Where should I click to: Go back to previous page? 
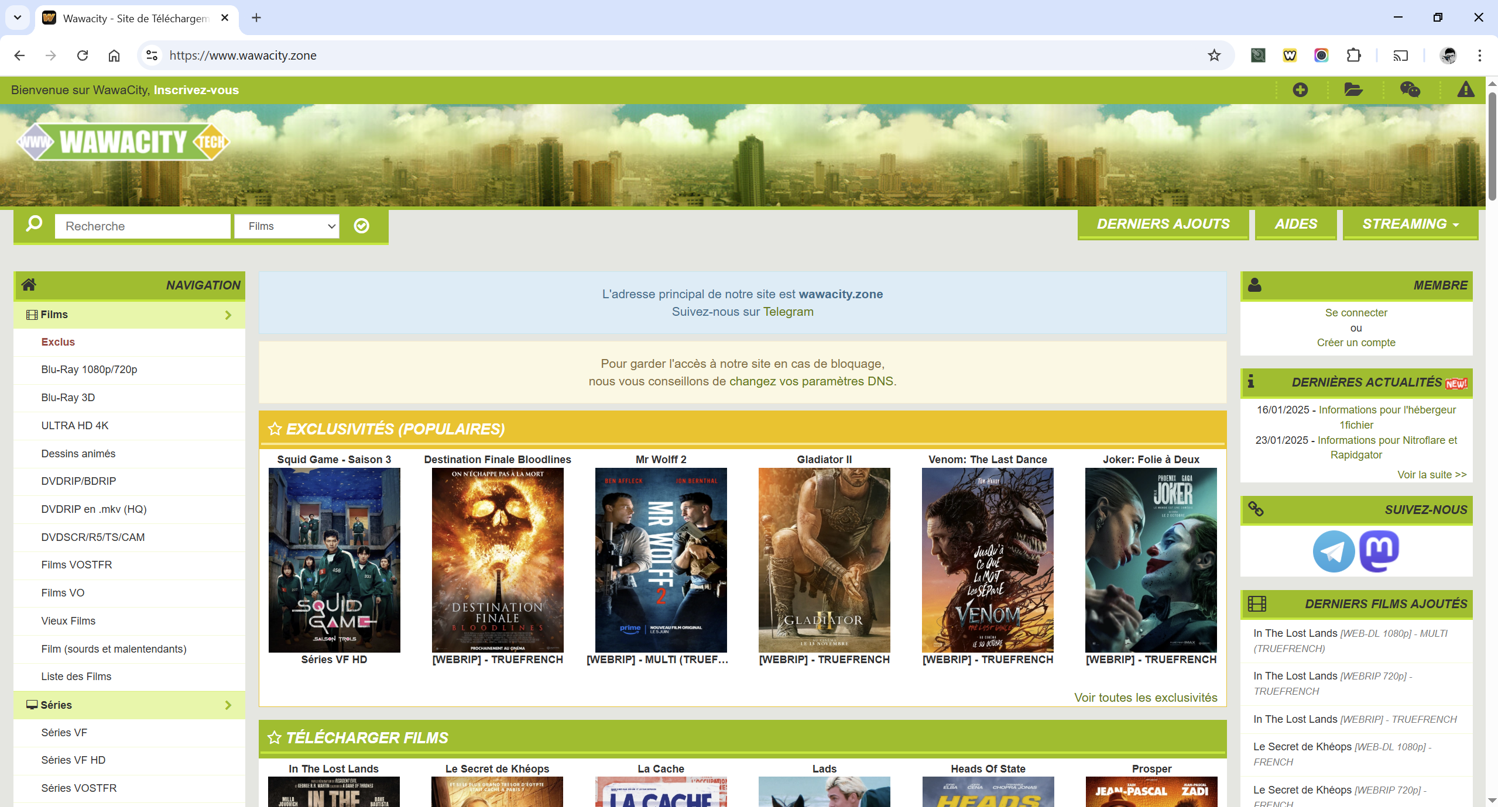(19, 56)
